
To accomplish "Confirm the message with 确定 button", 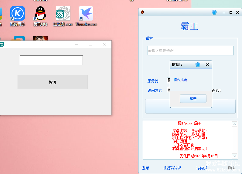I will [193, 99].
